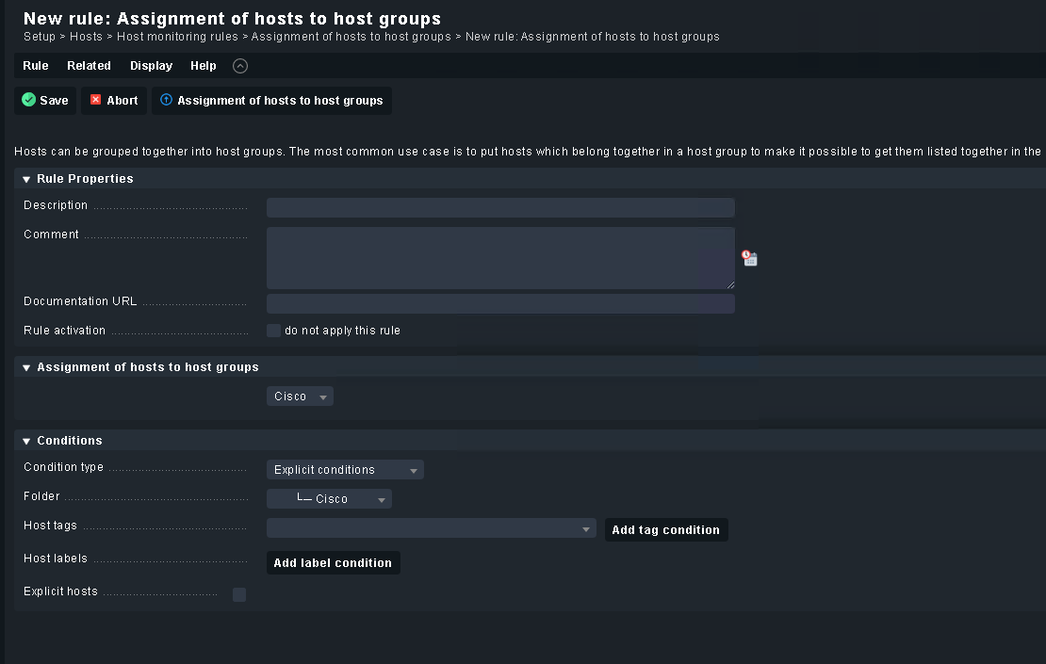Click the red Abort cross icon
This screenshot has width=1046, height=664.
pos(96,100)
